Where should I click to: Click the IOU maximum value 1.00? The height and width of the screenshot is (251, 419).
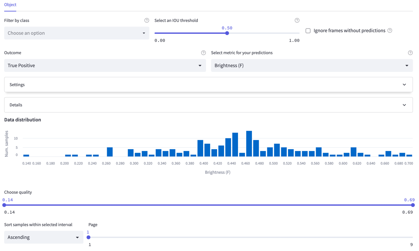click(294, 40)
